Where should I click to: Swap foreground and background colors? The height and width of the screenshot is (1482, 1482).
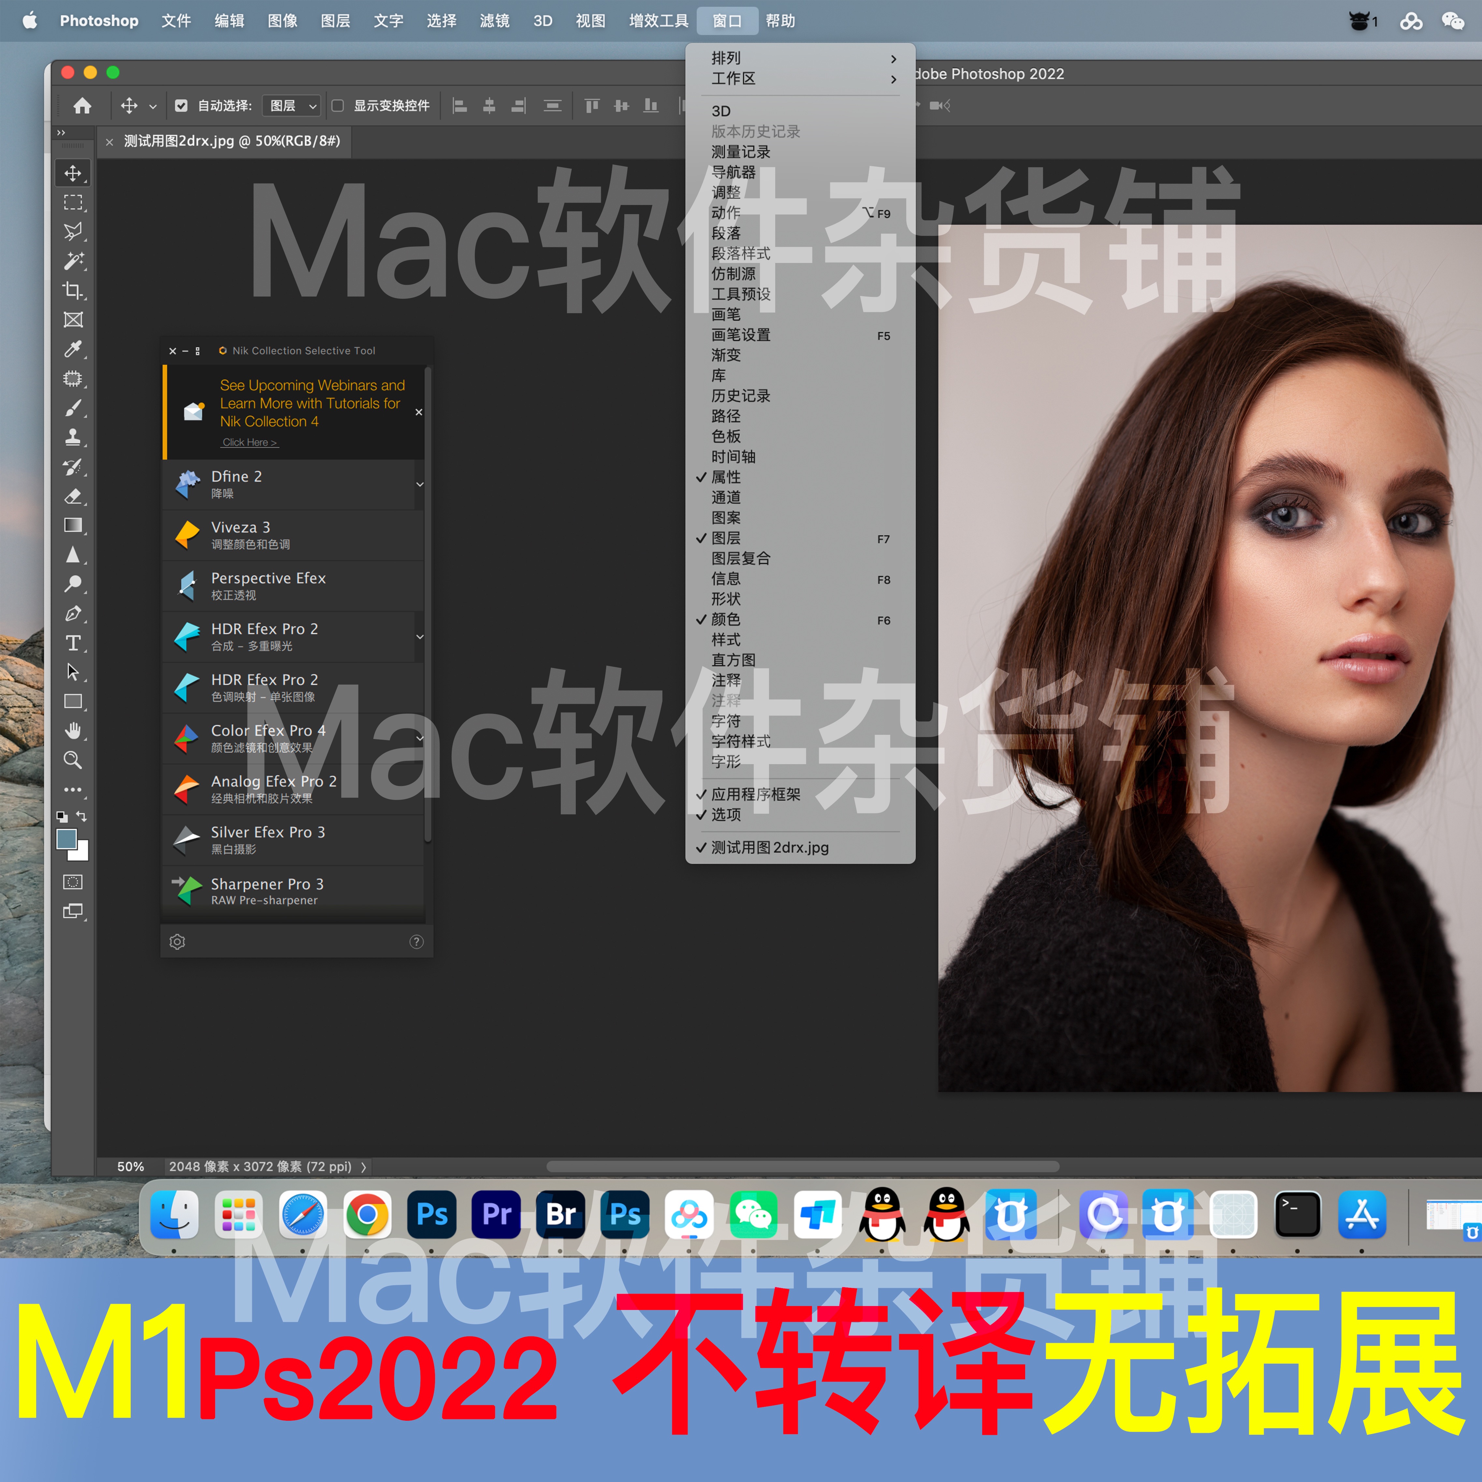(x=82, y=816)
